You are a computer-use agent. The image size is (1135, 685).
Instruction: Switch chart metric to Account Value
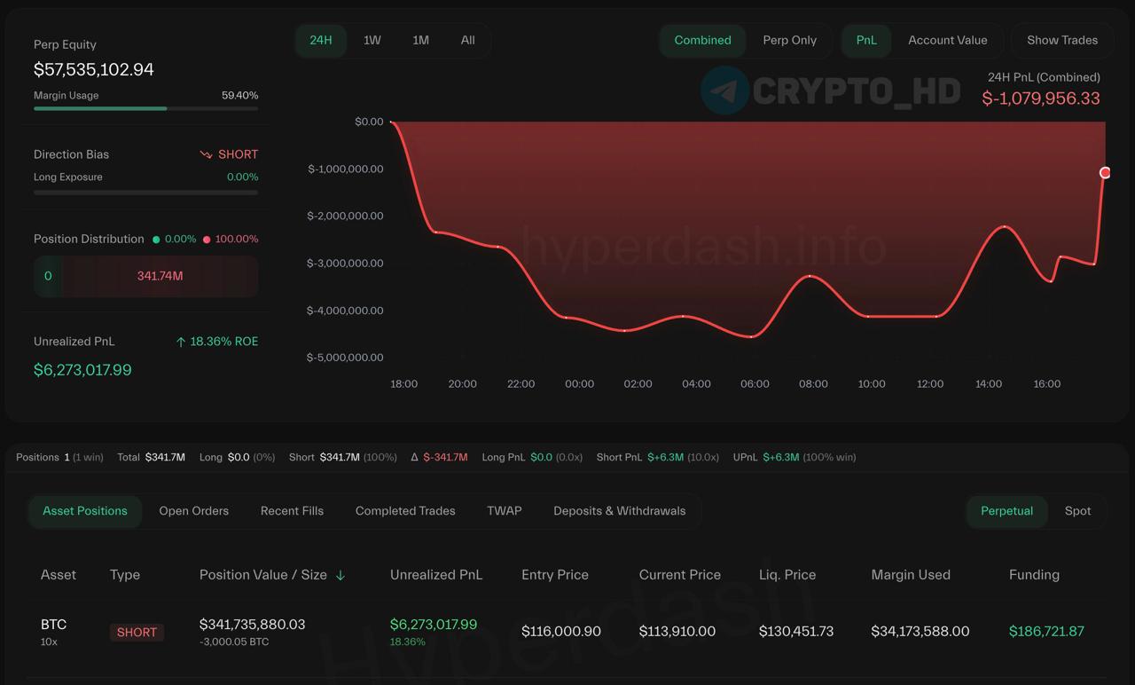[947, 40]
